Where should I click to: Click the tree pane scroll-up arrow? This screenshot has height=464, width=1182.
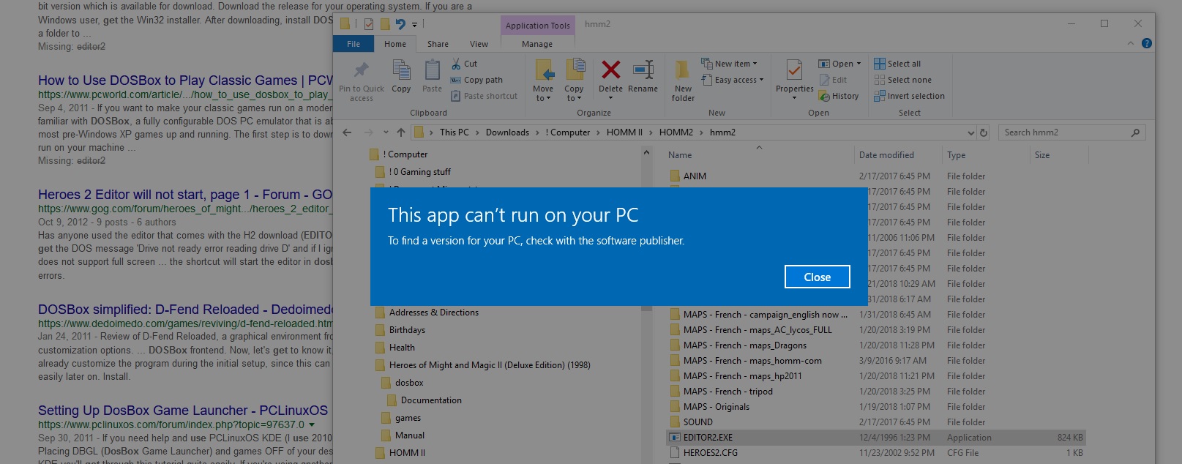646,153
